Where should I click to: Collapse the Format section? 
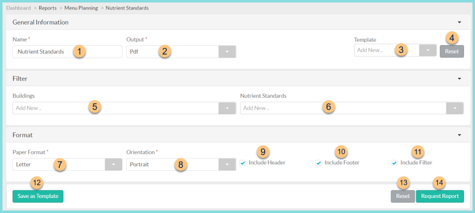click(x=459, y=135)
